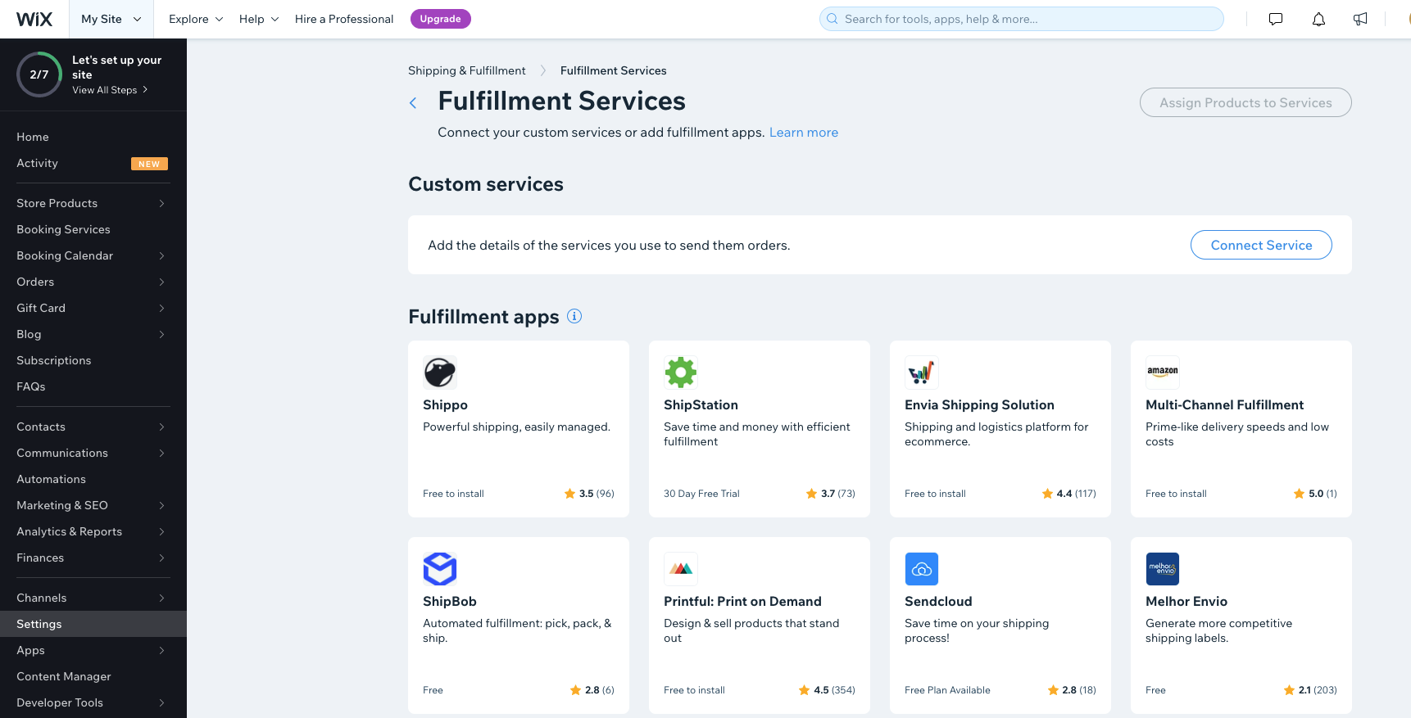Click the info icon next to Fulfillment apps
The height and width of the screenshot is (718, 1411).
(574, 316)
